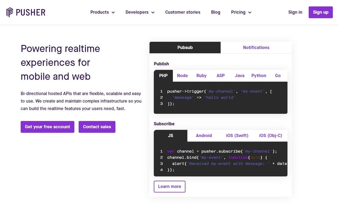Switch Subscribe code to iOS (Swift)
Viewport: 339px width, 204px height.
(x=237, y=136)
